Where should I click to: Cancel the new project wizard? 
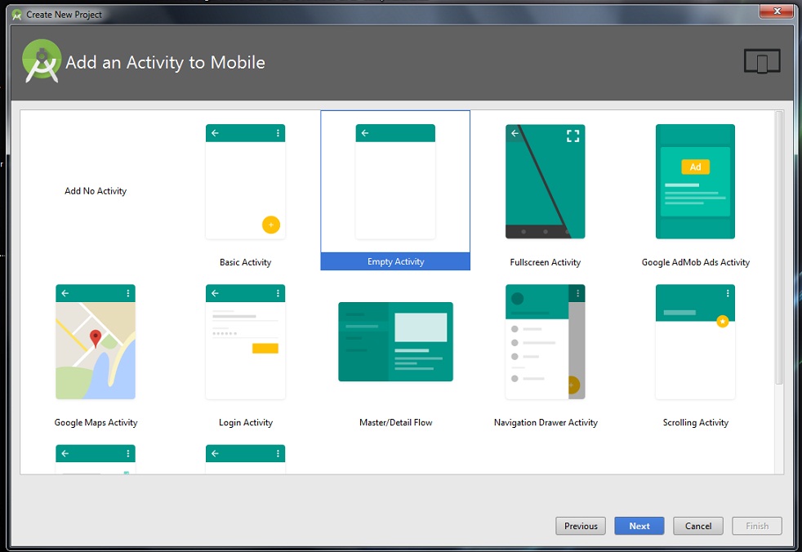[698, 526]
